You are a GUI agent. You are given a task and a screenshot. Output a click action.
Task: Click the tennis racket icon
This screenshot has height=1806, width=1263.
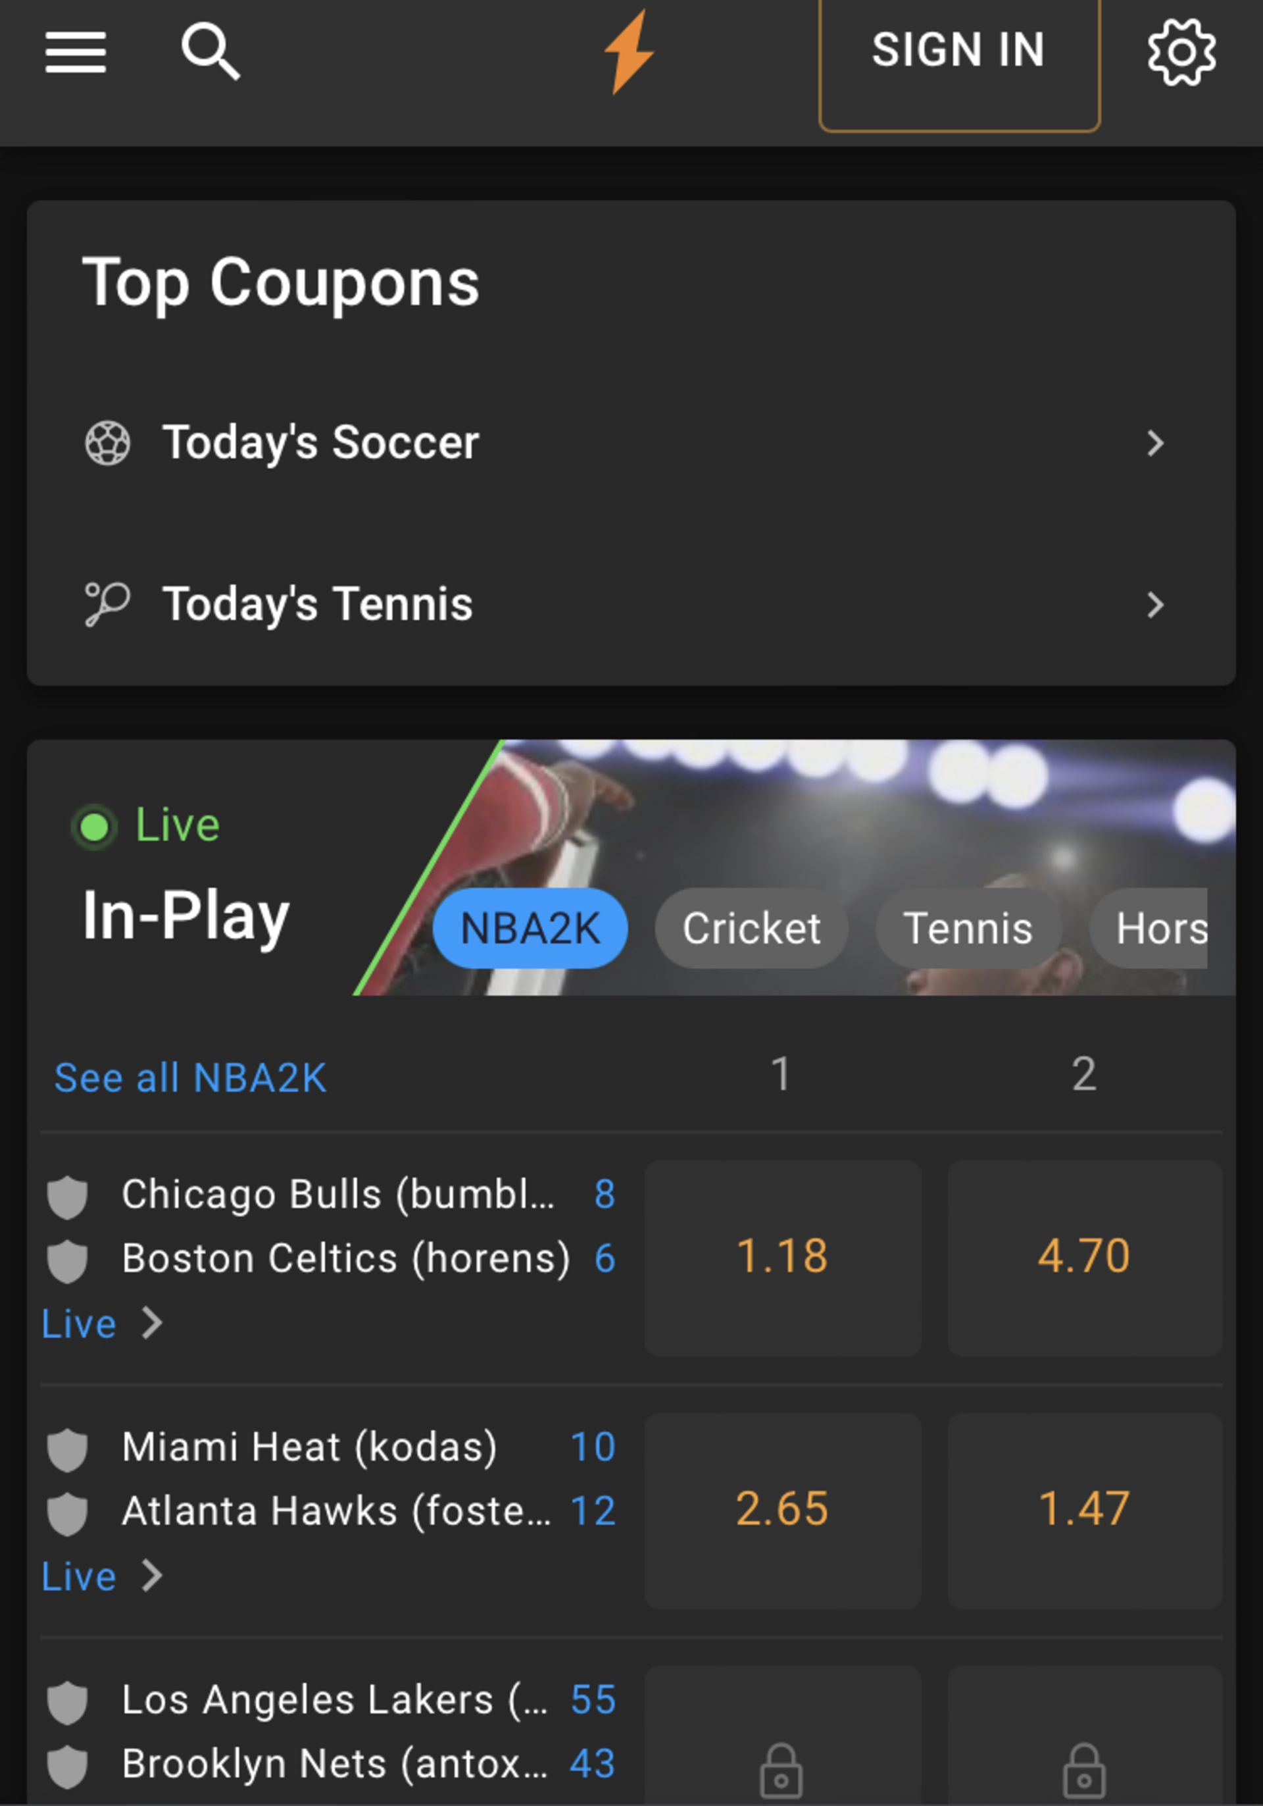107,604
